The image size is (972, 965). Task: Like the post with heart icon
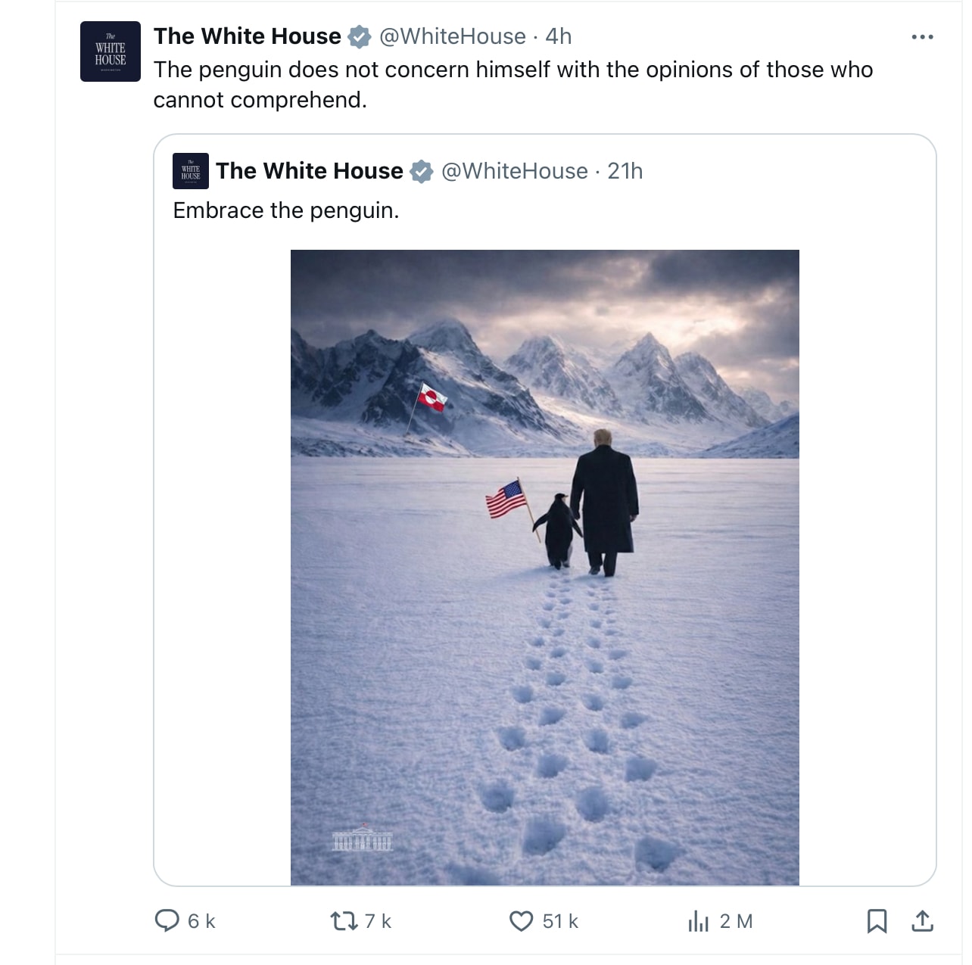(x=521, y=920)
